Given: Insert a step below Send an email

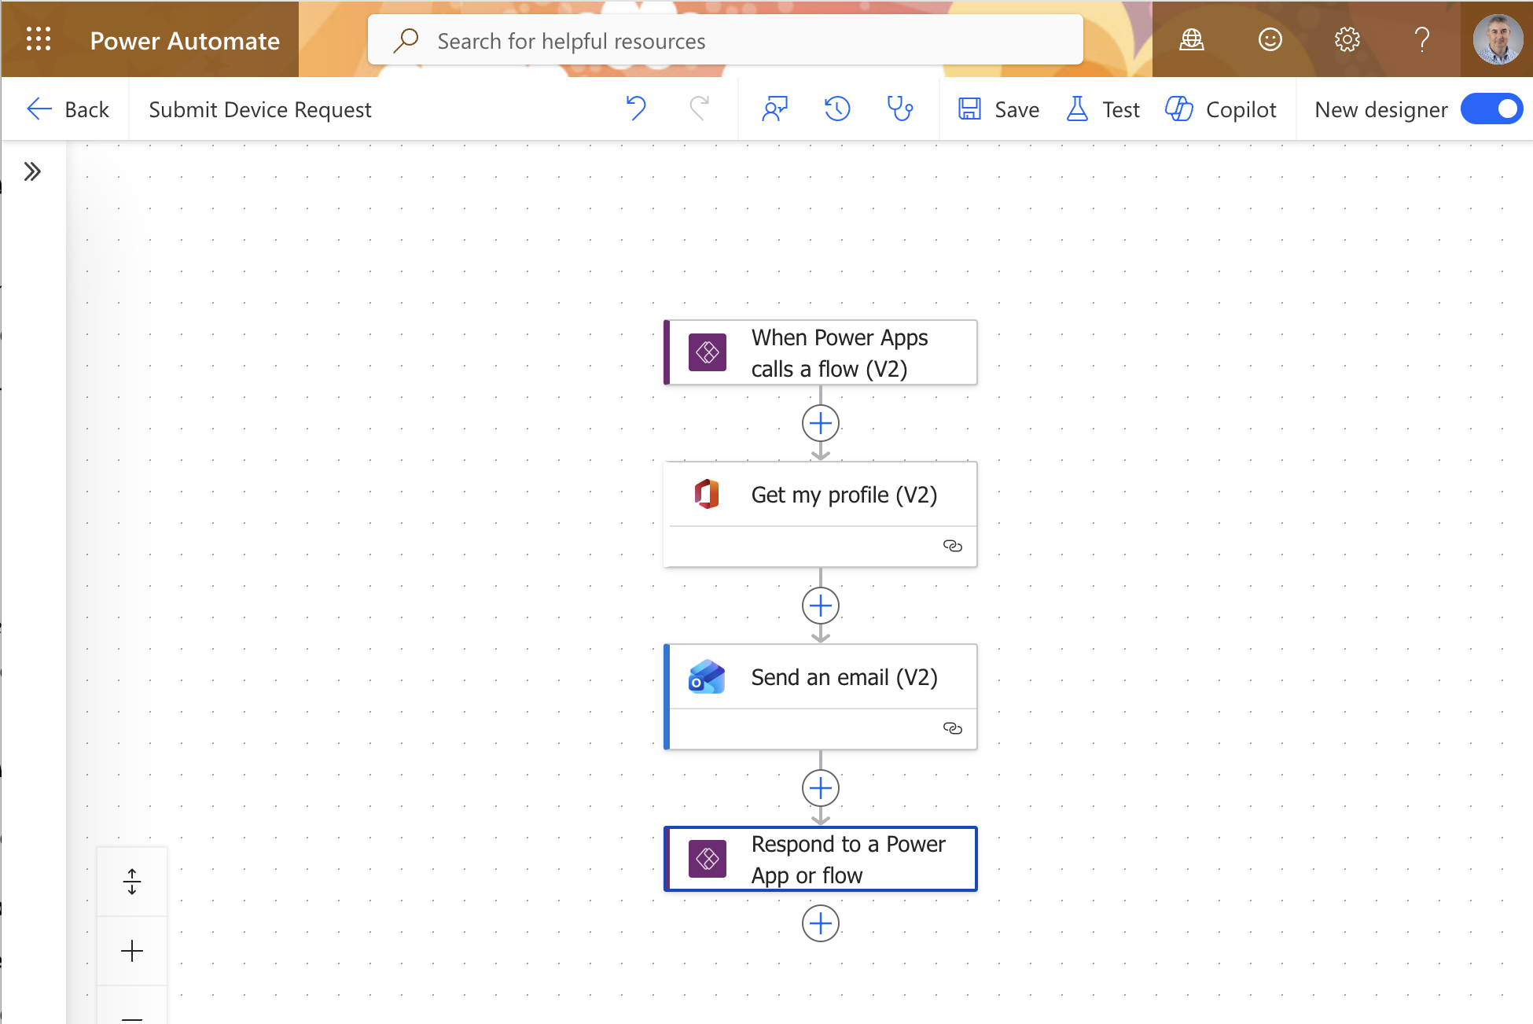Looking at the screenshot, I should click(x=820, y=788).
